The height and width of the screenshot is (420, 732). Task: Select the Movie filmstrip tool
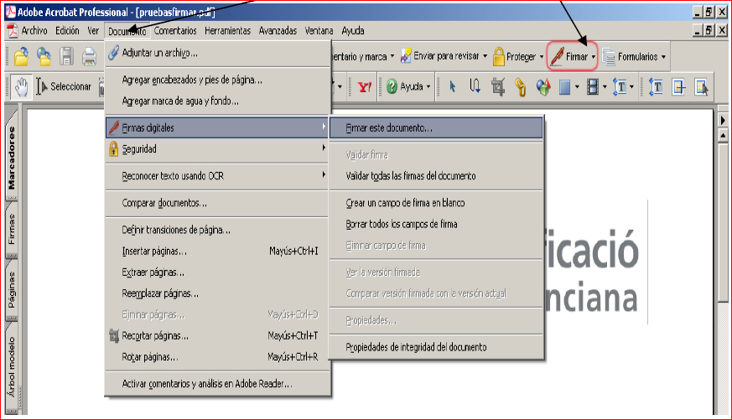593,87
